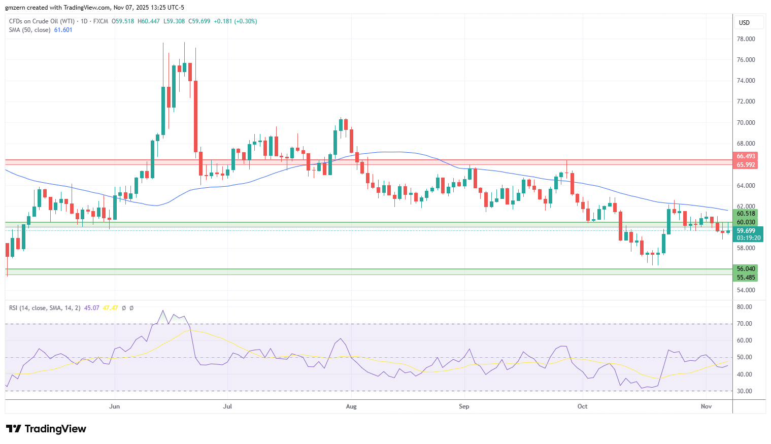Click the low price value L59.308
Screen dimensions: 771x444
click(174, 21)
